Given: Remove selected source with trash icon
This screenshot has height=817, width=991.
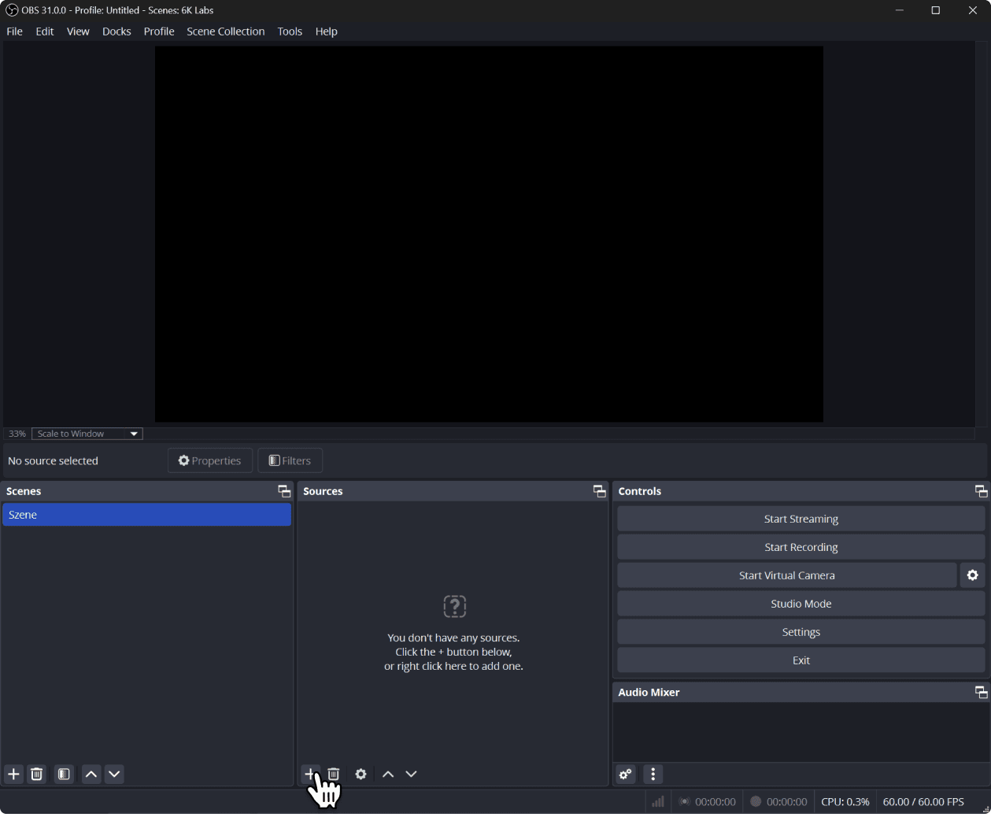Looking at the screenshot, I should click(x=334, y=774).
